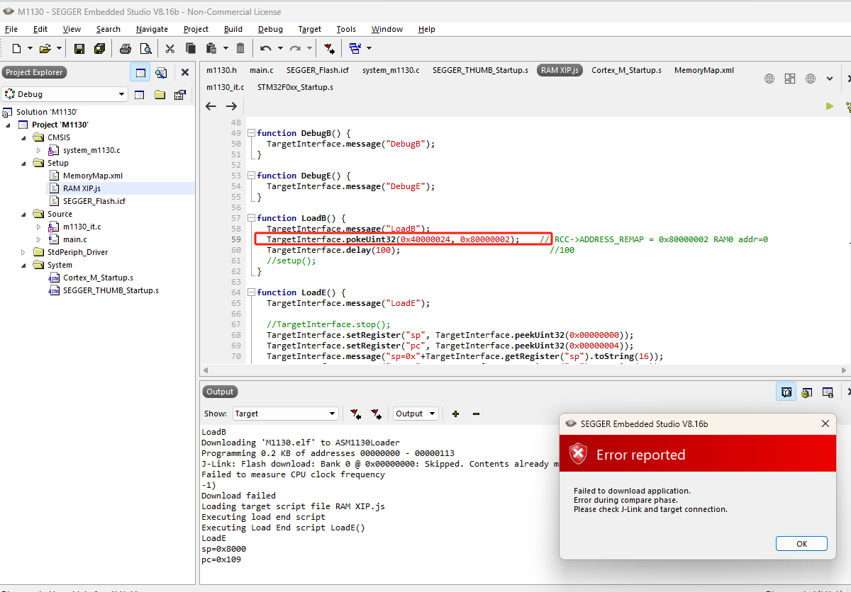Click the properties icon beside Debug combo
This screenshot has height=592, width=851.
(179, 94)
